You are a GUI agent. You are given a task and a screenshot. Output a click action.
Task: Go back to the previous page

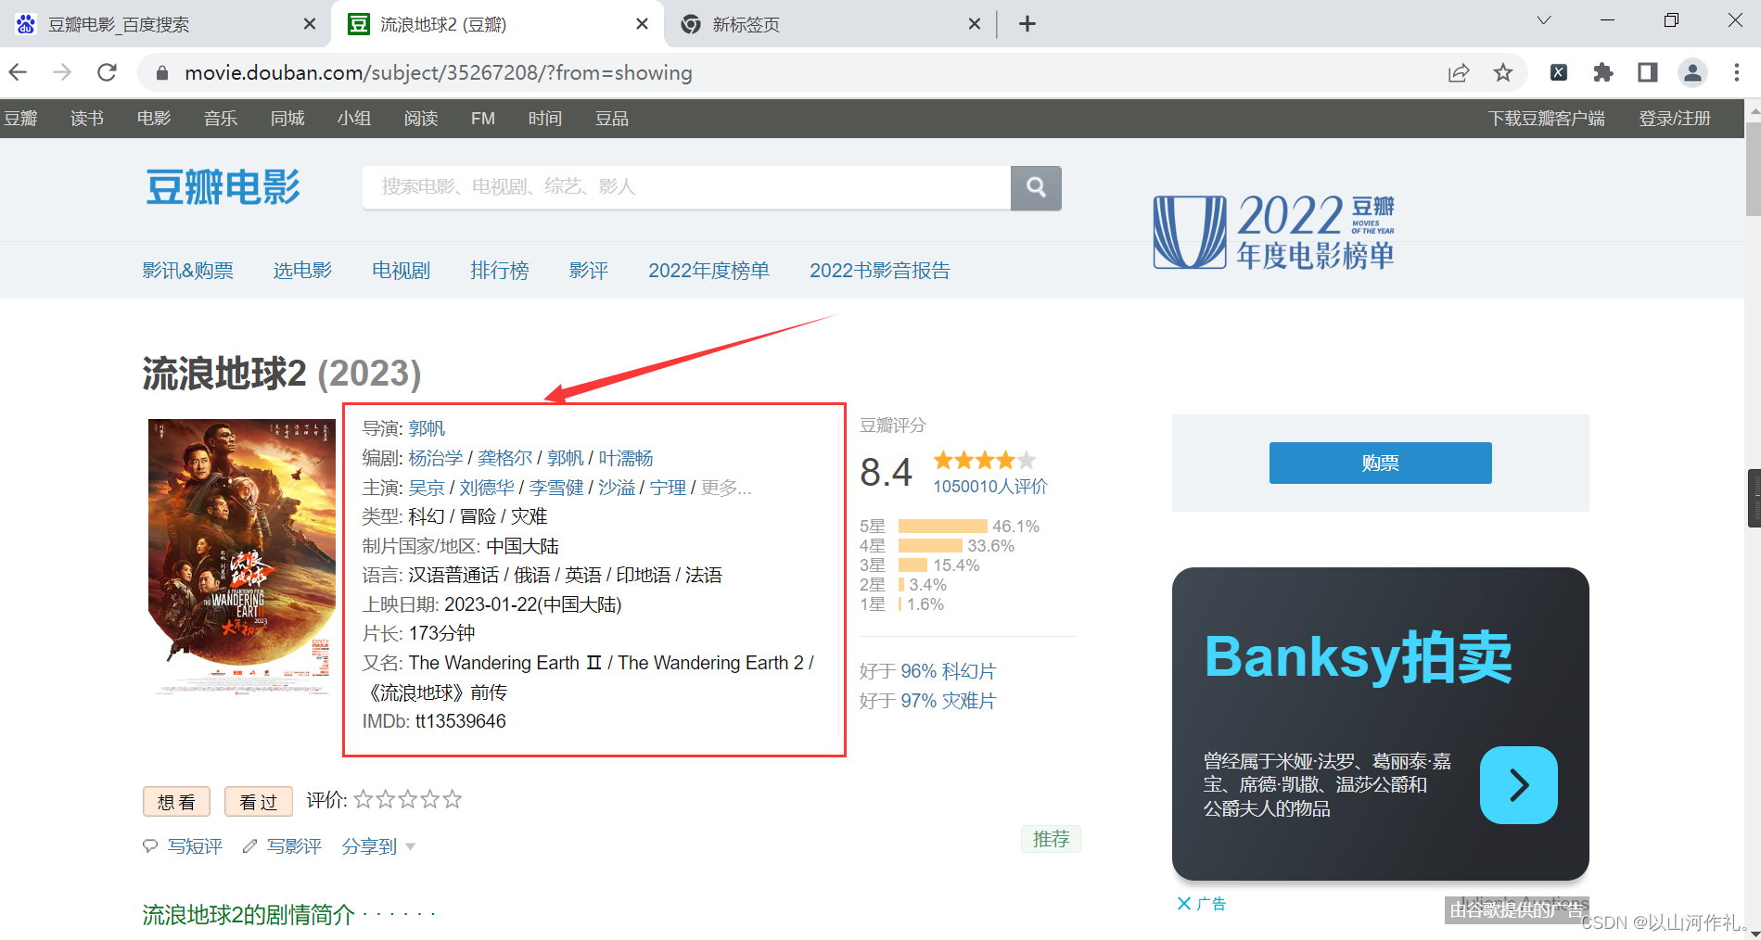18,72
